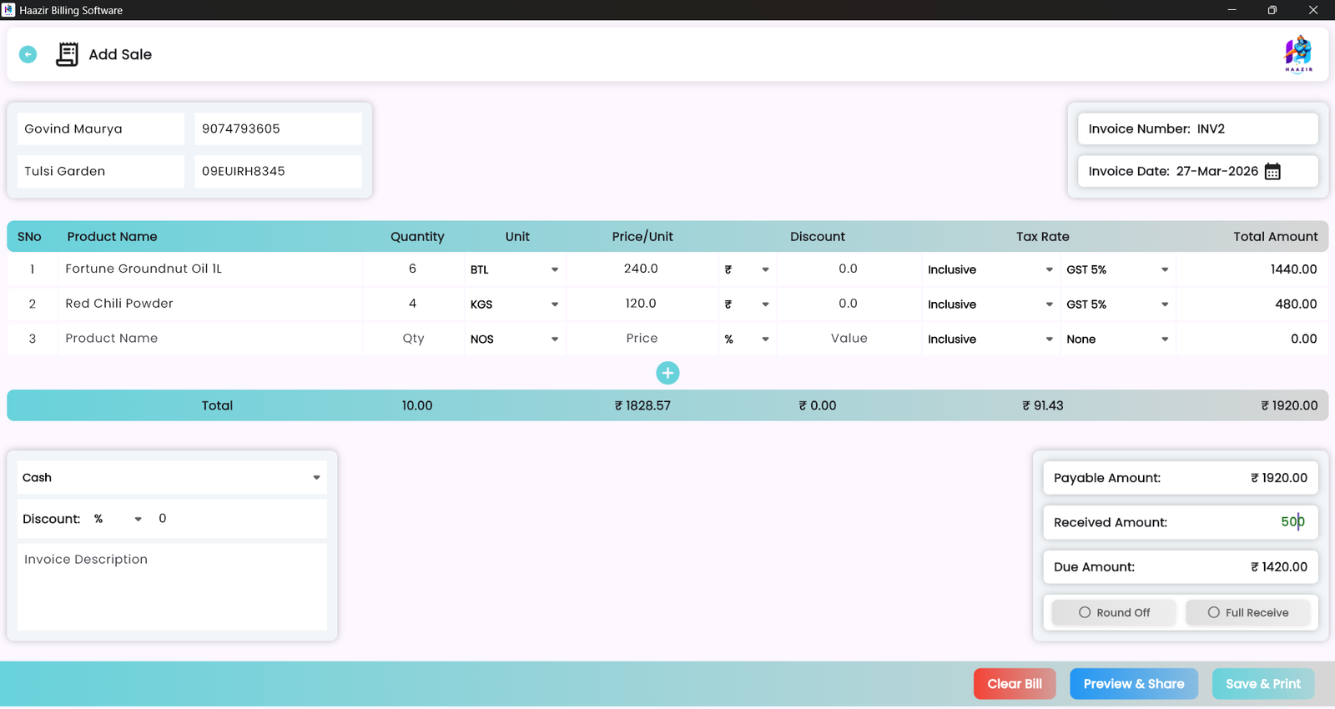This screenshot has height=709, width=1335.
Task: Click the Invoice Number INV2 field
Action: 1198,129
